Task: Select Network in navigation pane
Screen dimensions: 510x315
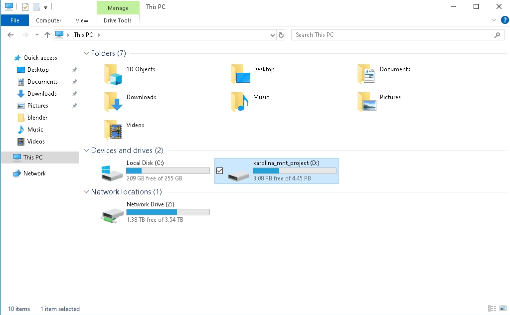Action: pos(34,173)
